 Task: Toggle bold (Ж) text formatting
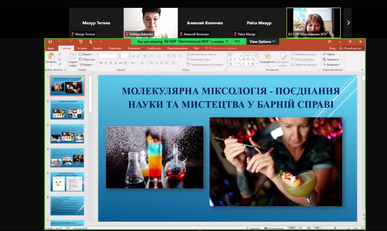[101, 63]
